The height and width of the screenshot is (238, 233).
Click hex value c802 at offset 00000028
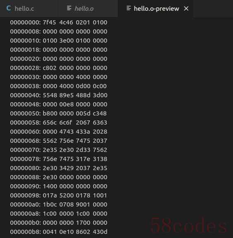tap(50, 68)
